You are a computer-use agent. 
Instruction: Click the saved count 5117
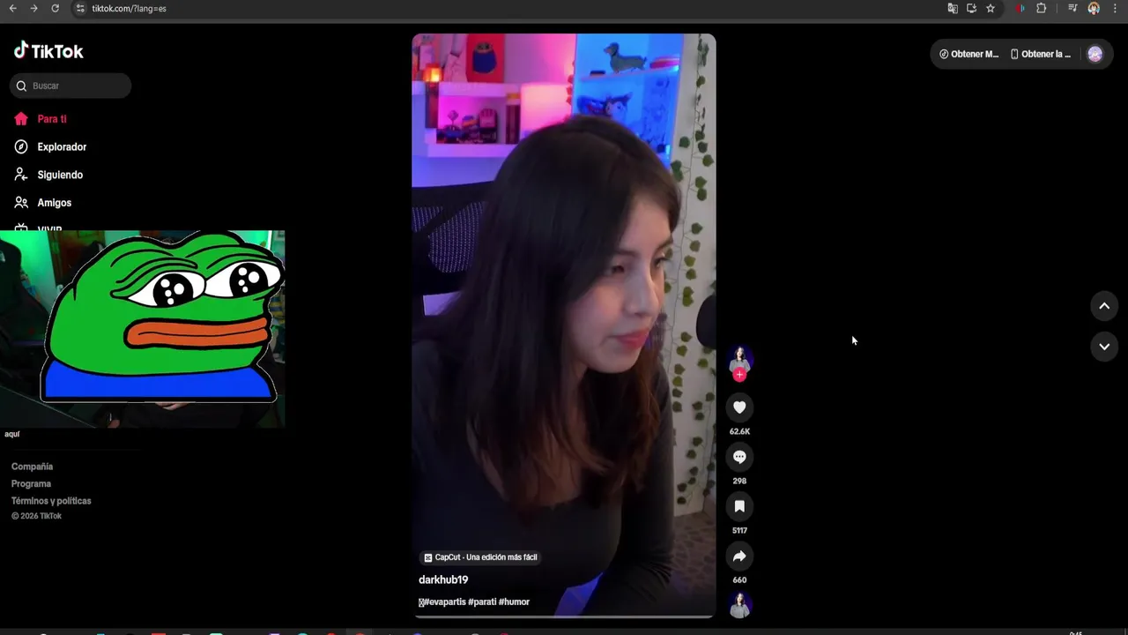pos(739,530)
